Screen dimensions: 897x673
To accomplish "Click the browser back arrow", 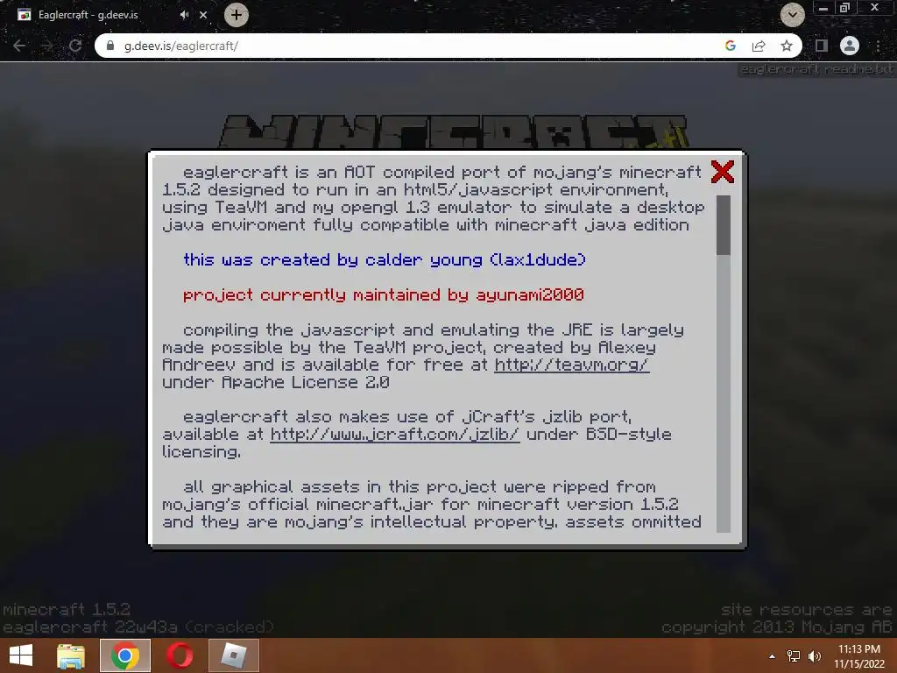I will click(x=19, y=46).
